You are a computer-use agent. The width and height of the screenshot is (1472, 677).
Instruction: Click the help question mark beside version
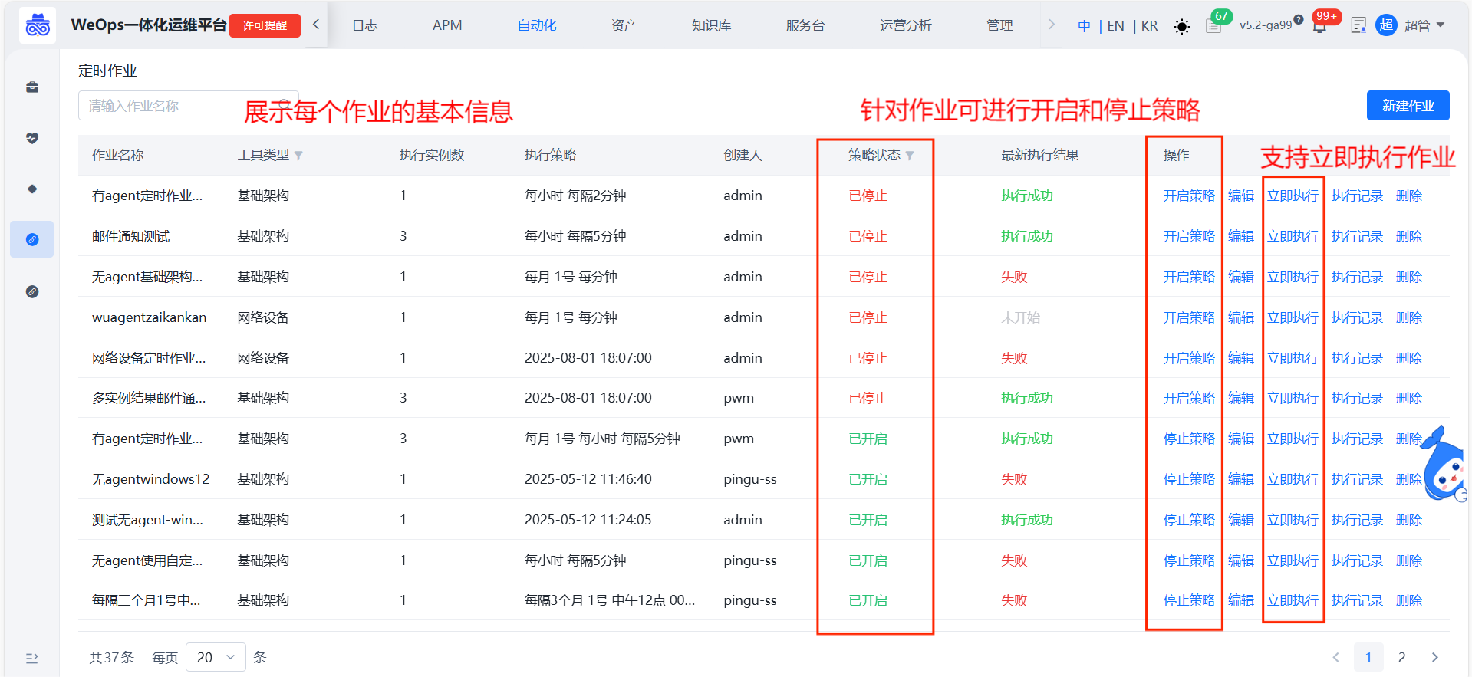1298,20
